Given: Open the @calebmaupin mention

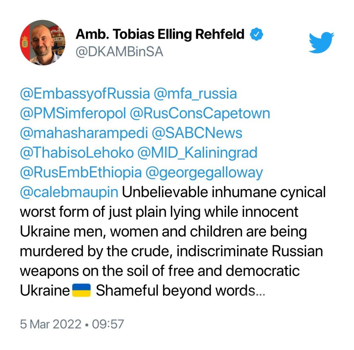Looking at the screenshot, I should (69, 192).
